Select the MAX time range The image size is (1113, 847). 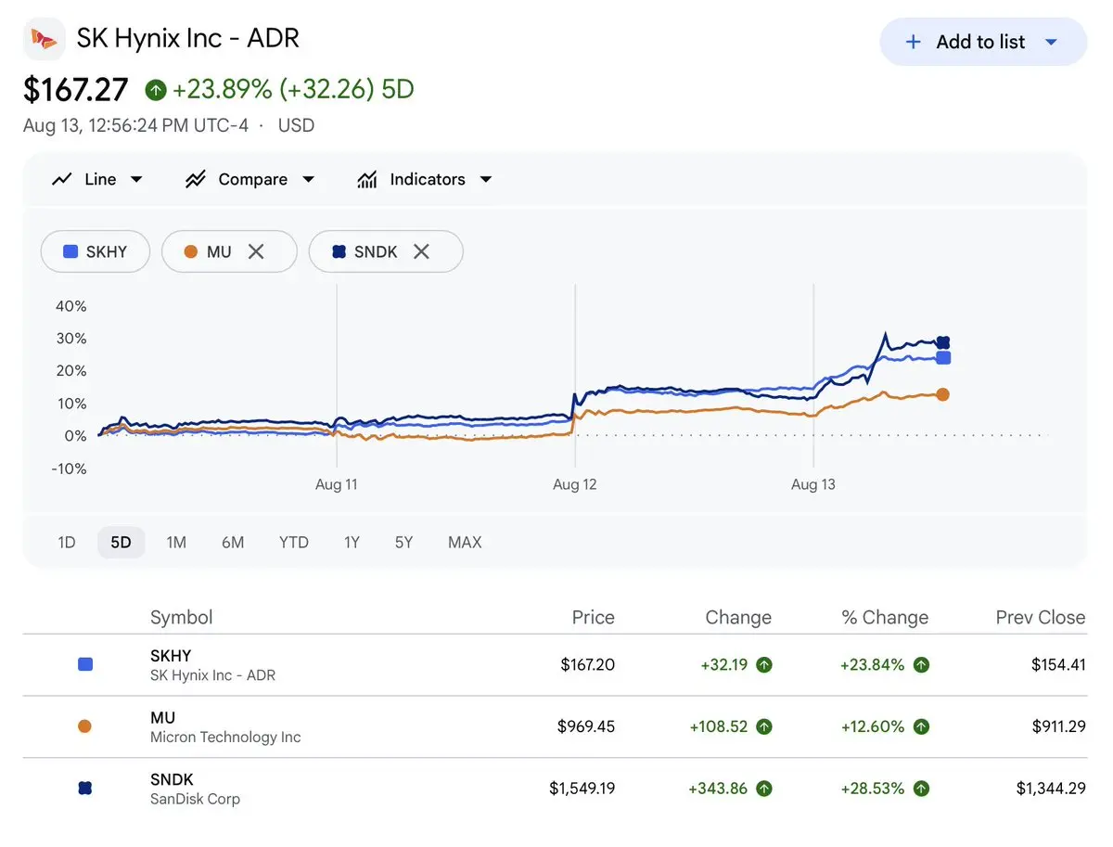point(465,542)
